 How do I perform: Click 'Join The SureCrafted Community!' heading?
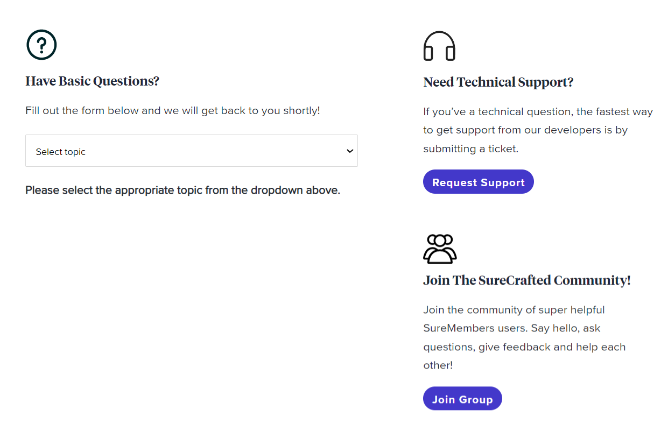point(526,280)
